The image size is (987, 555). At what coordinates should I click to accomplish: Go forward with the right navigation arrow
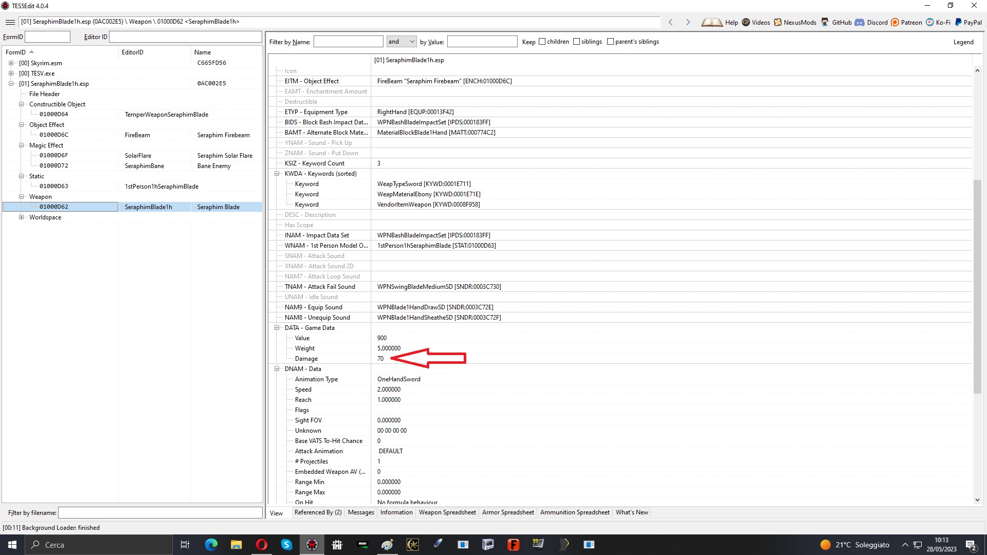pyautogui.click(x=688, y=22)
